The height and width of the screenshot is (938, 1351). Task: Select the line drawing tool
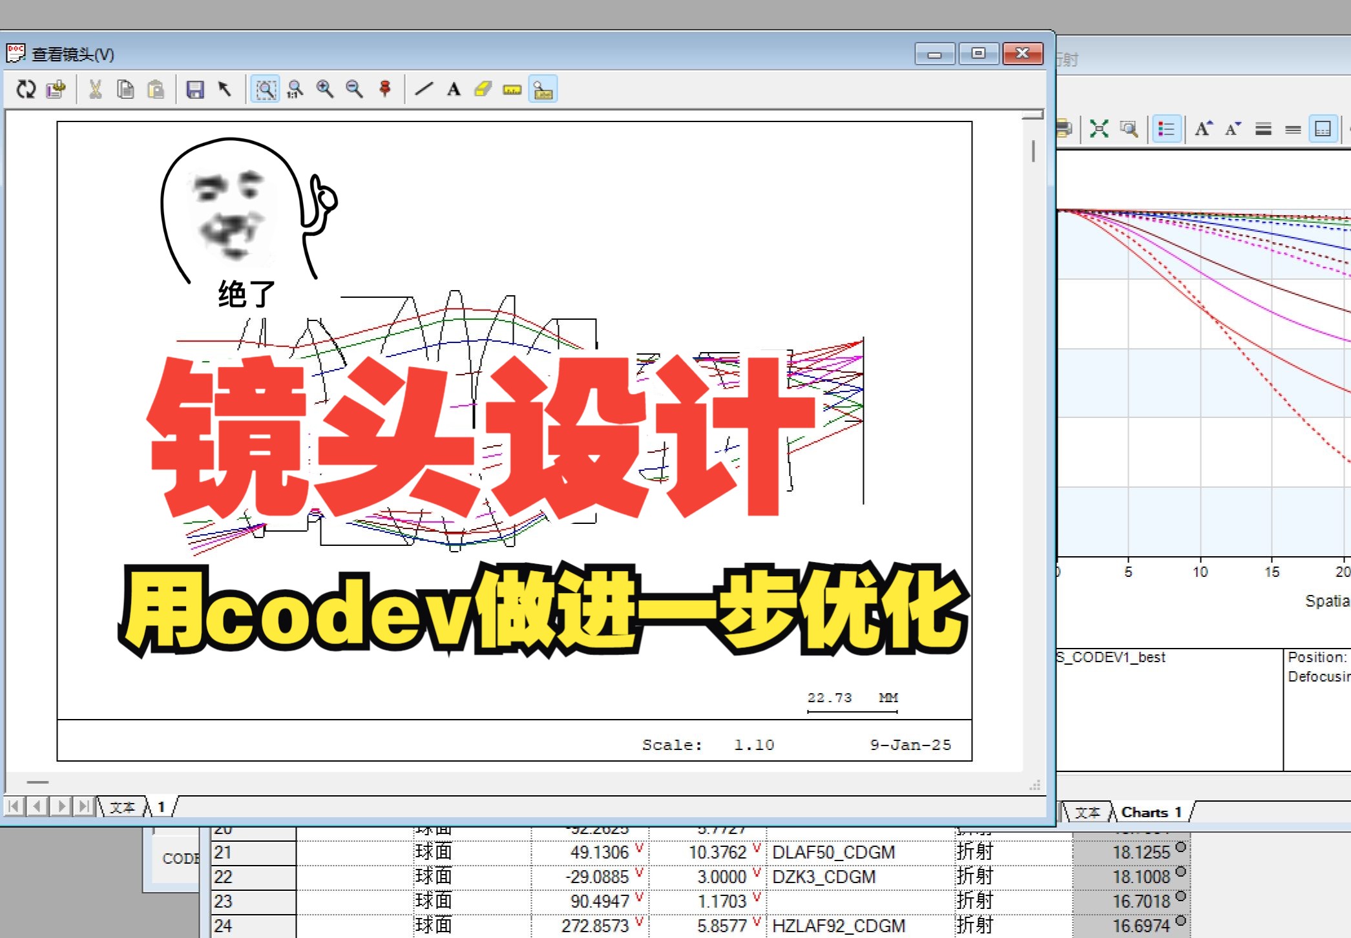[x=423, y=90]
